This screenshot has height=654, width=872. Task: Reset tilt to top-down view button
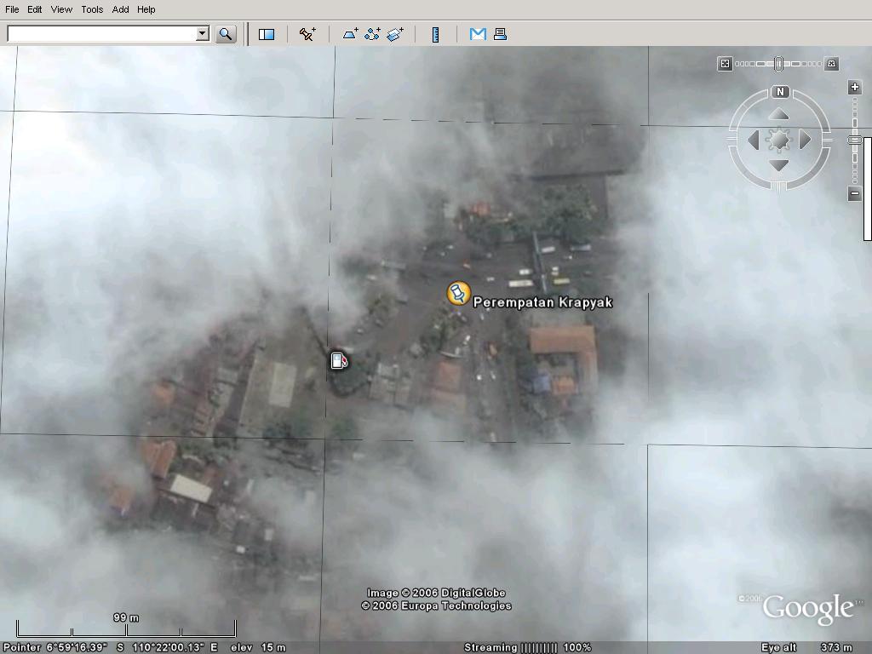[725, 63]
